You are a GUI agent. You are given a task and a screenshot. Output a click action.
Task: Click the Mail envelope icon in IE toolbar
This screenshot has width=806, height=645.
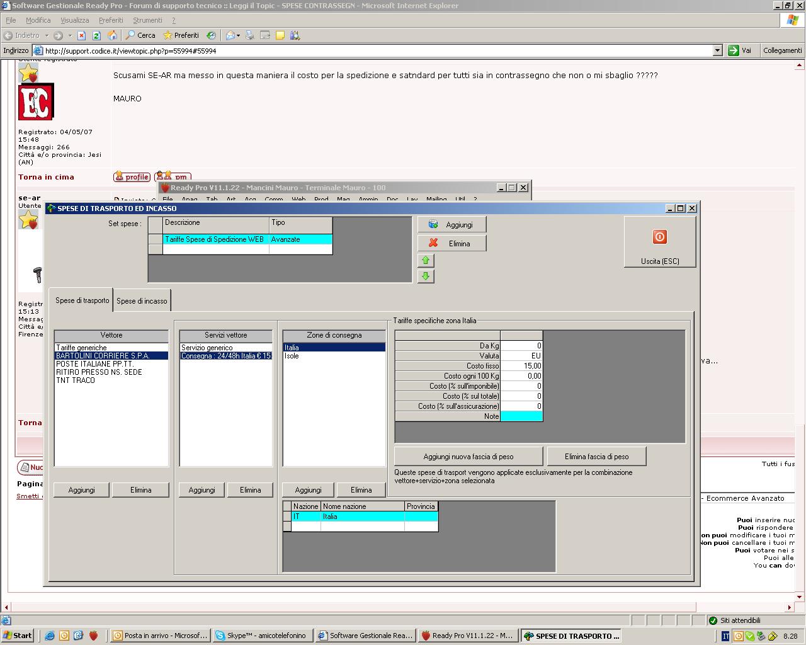tap(230, 35)
